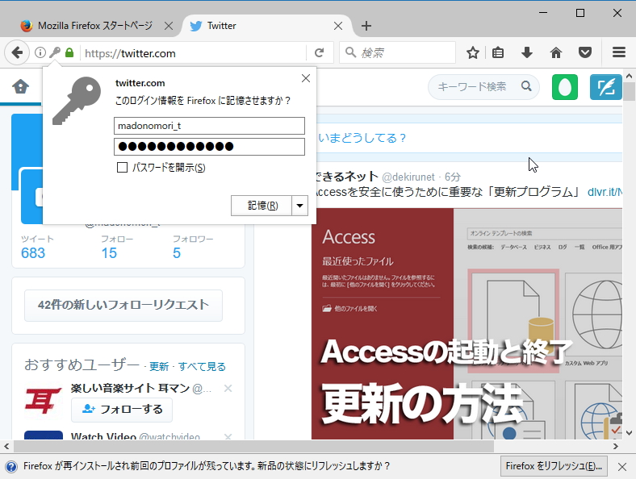Close the Firefox refresh notification bar

click(621, 467)
